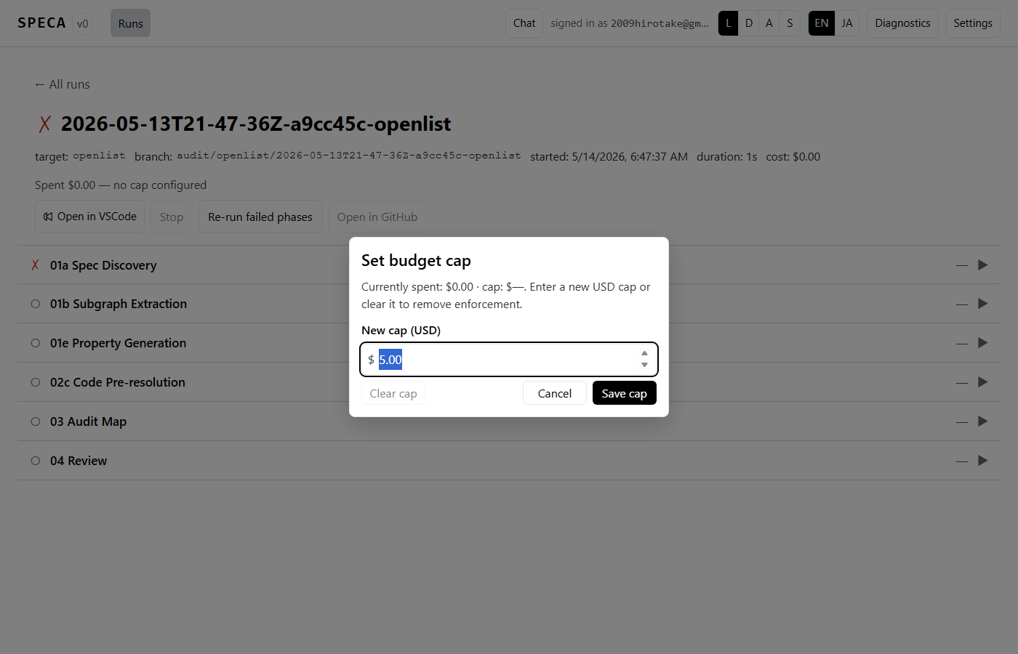Image resolution: width=1018 pixels, height=654 pixels.
Task: Open the Chat panel
Action: [524, 23]
